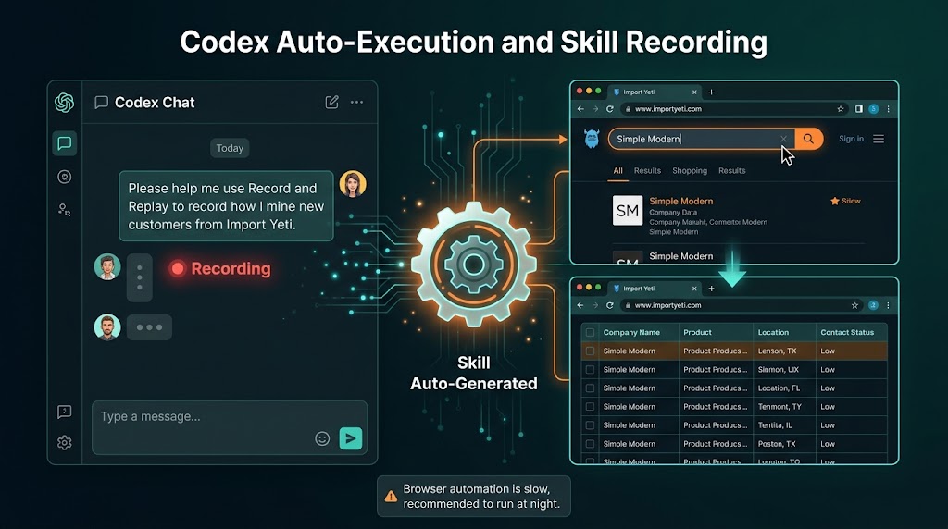Reload the page in the top browser window
This screenshot has width=948, height=529.
point(609,109)
